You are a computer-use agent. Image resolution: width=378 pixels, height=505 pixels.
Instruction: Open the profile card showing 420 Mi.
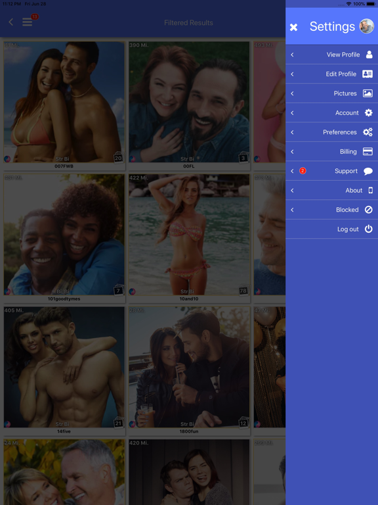(x=189, y=472)
